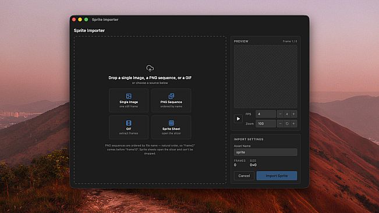Viewport: 379px width, 213px height.
Task: Focus the Asset Name text field
Action: 265,152
